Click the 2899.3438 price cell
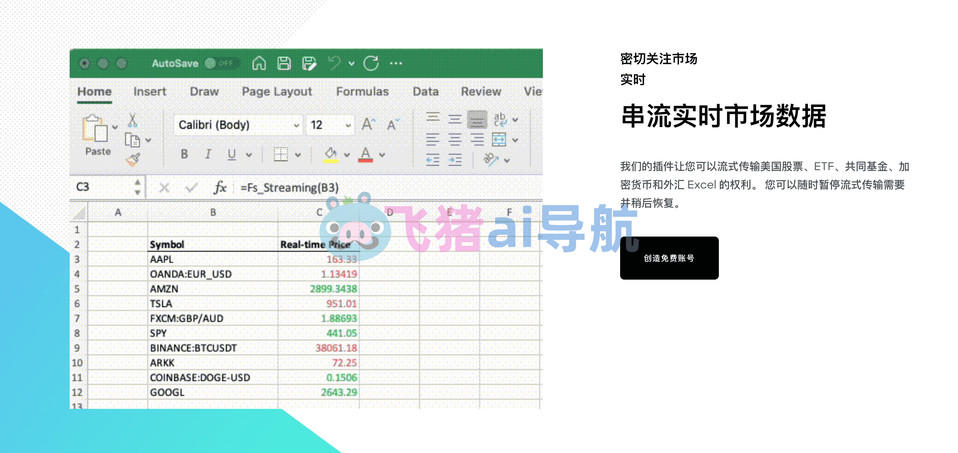The height and width of the screenshot is (453, 958). 319,289
